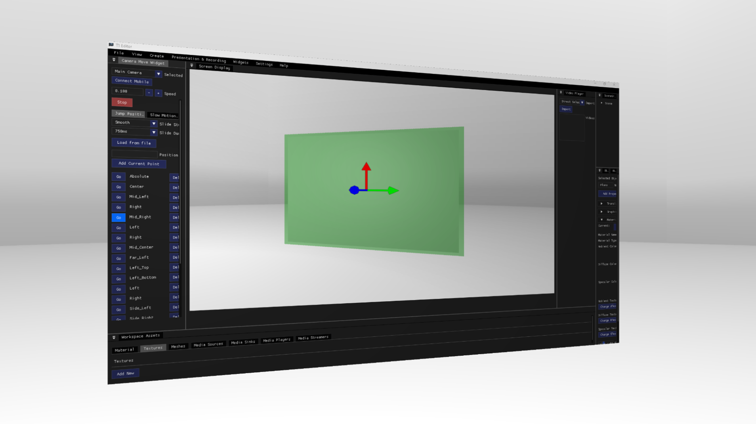Image resolution: width=756 pixels, height=424 pixels.
Task: Select the Camera Move Widget tab
Action: pos(143,62)
